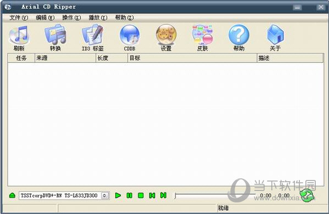Image resolution: width=329 pixels, height=214 pixels.
Task: Open the 帮助 (Z) menu
Action: click(125, 18)
